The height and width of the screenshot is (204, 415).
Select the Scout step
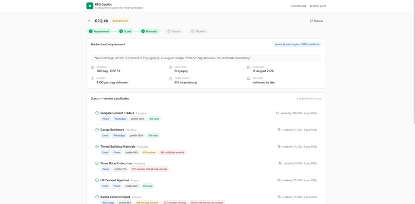(x=125, y=31)
